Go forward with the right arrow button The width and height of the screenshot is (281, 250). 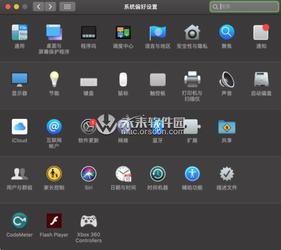click(x=50, y=7)
